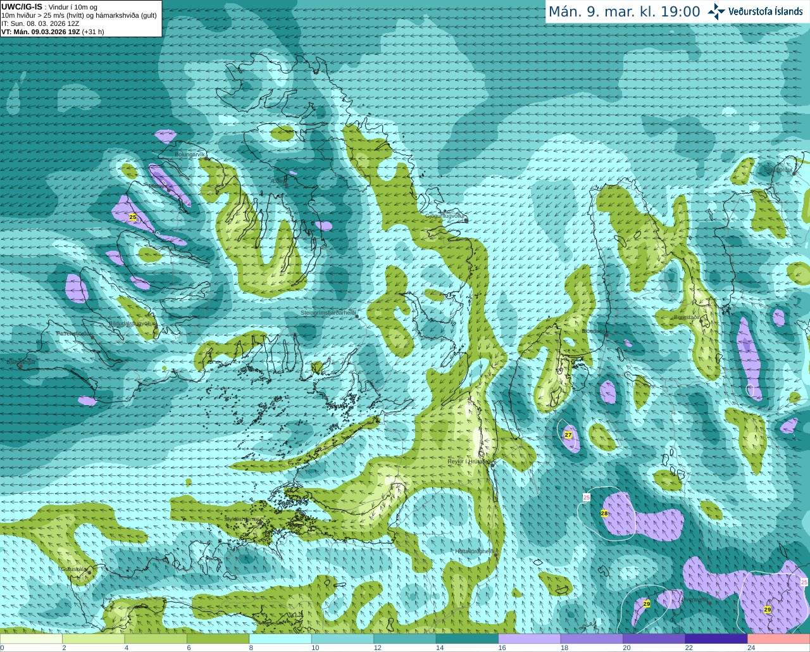The image size is (810, 652).
Task: Click the 'Veðurstofa Íslands' text
Action: 765,11
